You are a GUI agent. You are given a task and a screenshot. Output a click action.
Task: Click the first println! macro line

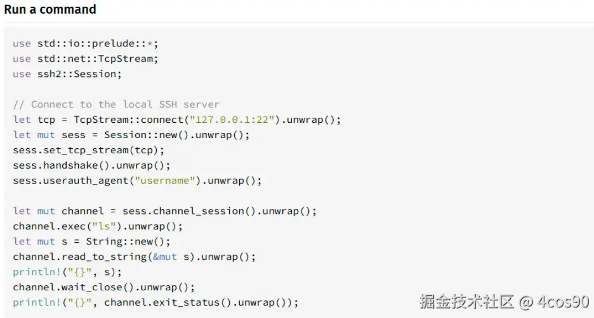(x=67, y=272)
